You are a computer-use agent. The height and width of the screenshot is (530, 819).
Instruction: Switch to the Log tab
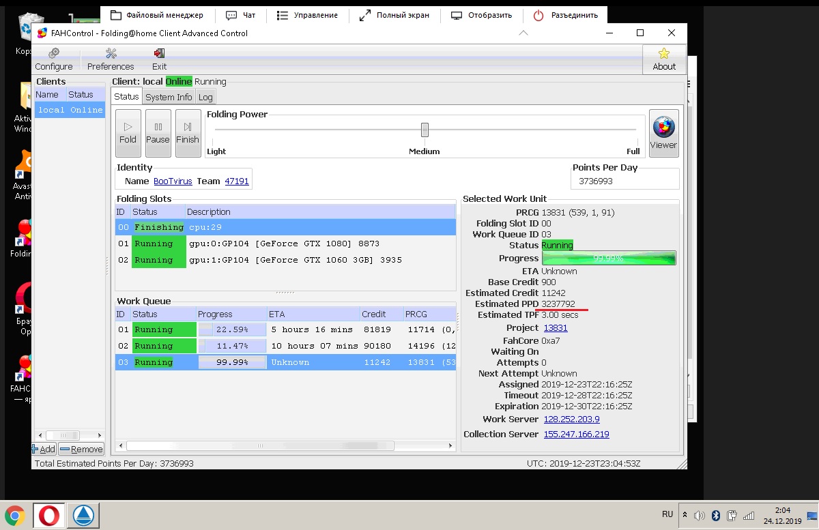205,97
